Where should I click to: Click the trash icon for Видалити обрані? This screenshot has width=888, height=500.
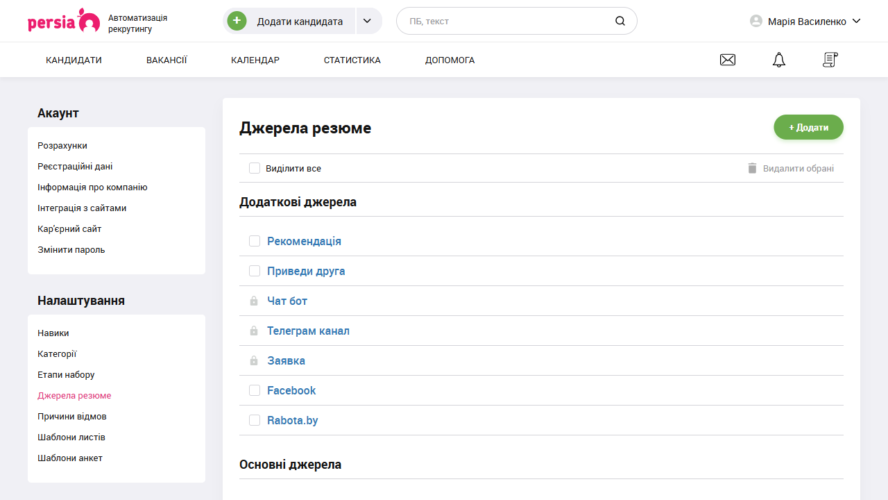click(x=751, y=167)
